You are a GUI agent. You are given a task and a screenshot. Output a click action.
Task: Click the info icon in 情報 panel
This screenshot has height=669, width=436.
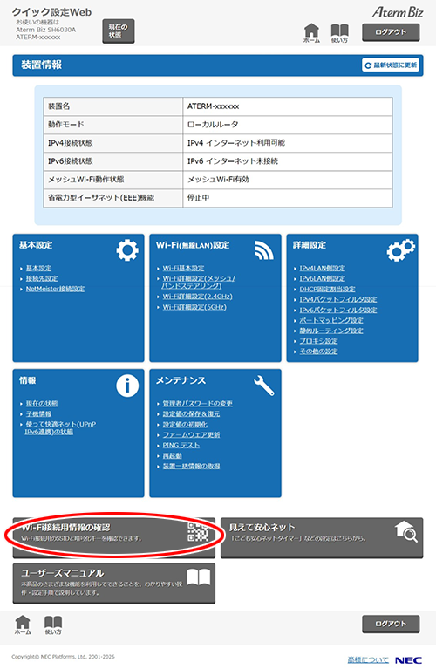coord(127,386)
